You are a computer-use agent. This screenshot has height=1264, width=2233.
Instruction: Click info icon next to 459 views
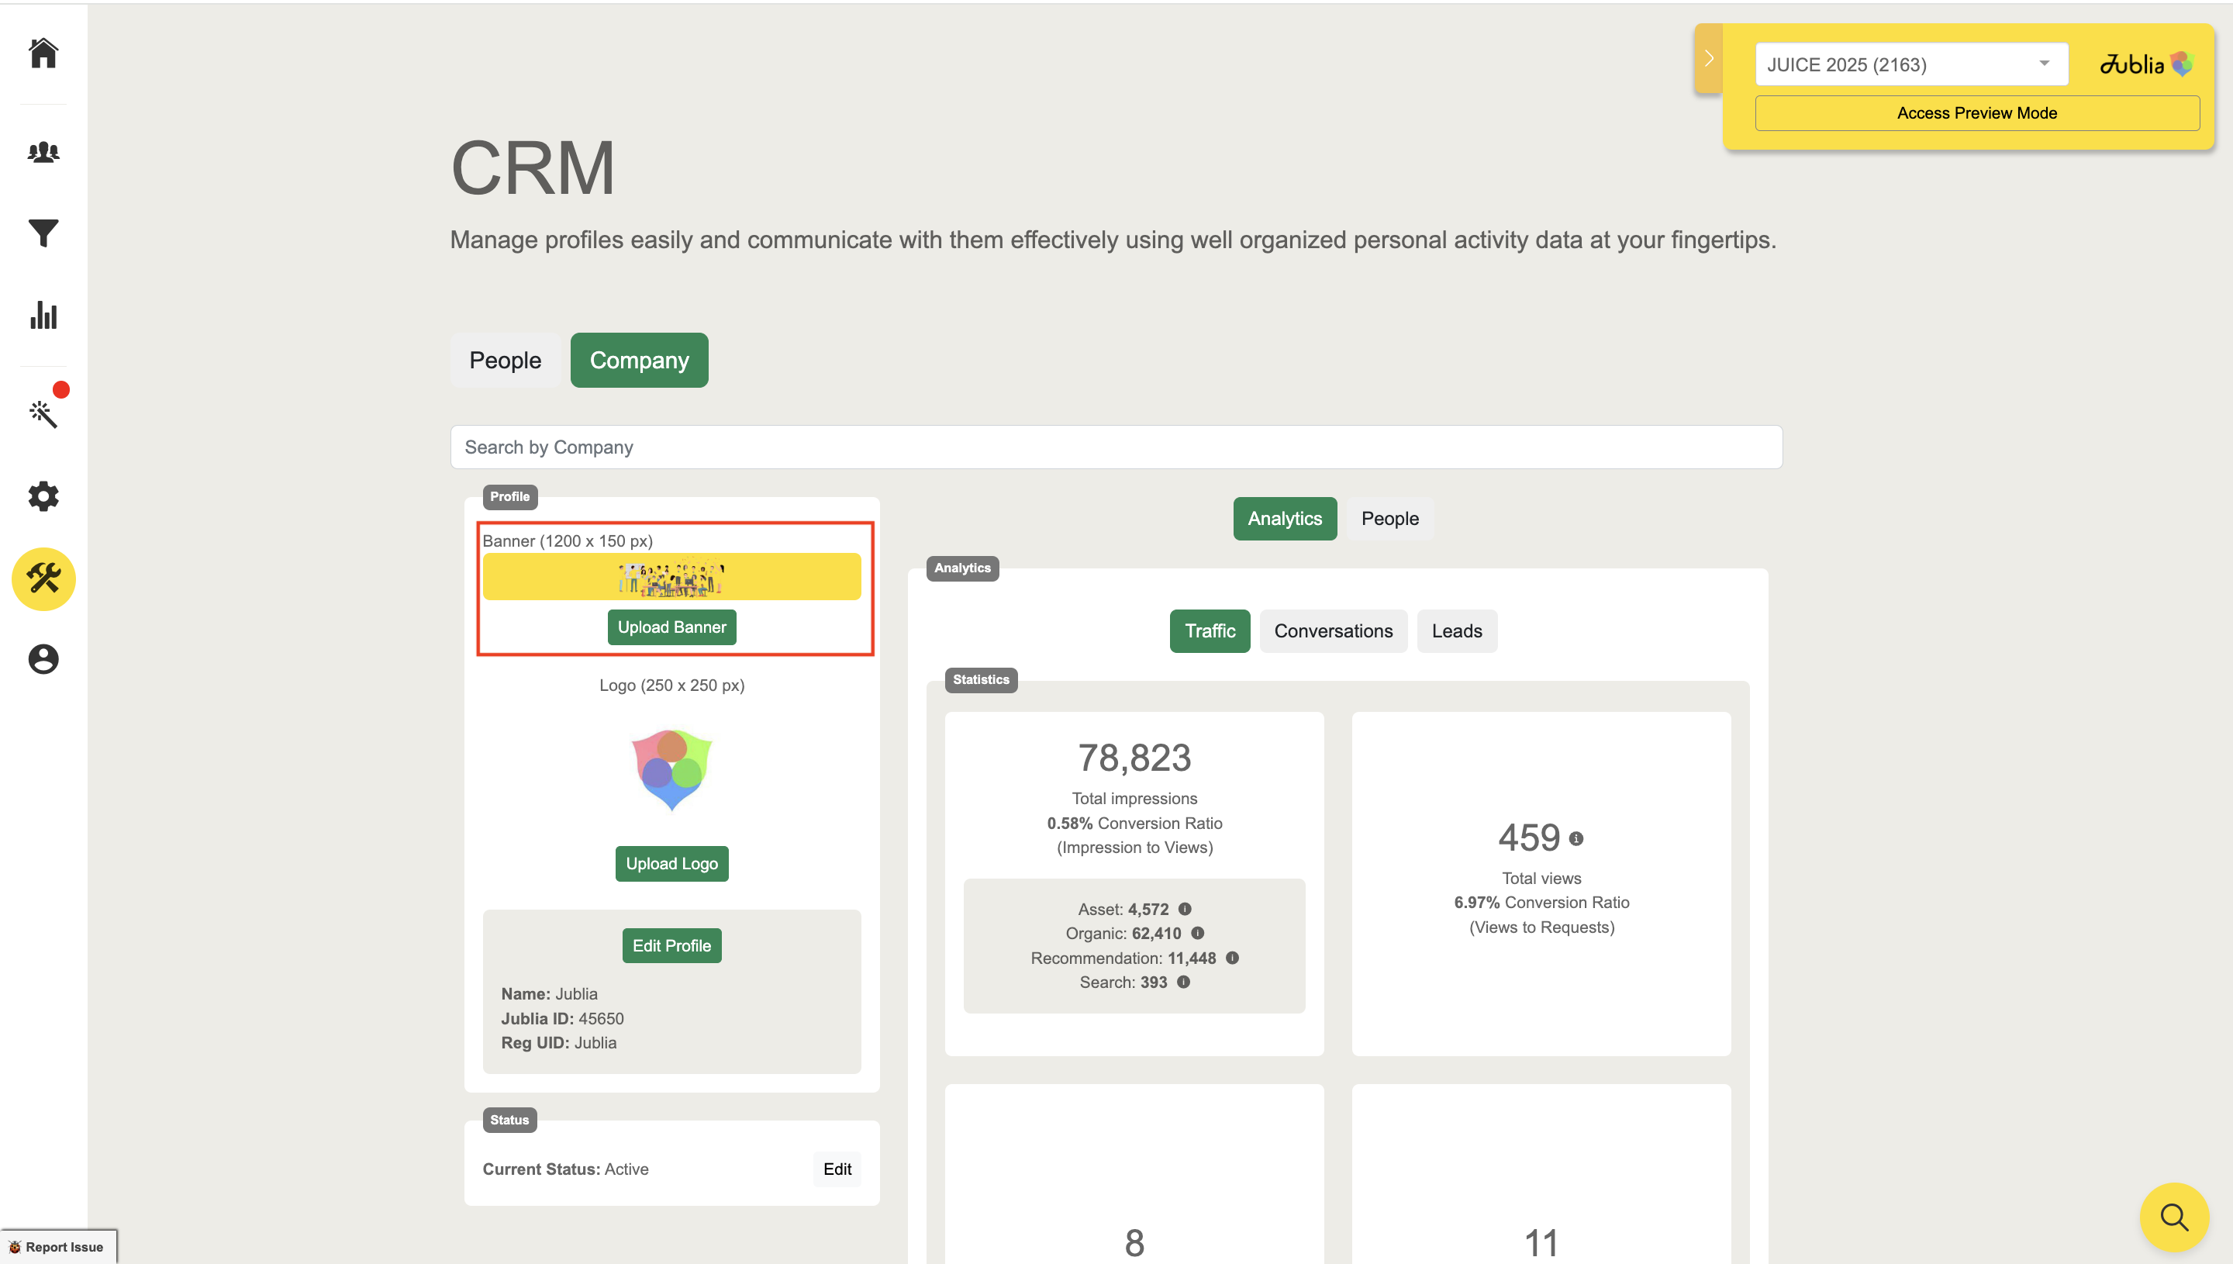click(1576, 838)
